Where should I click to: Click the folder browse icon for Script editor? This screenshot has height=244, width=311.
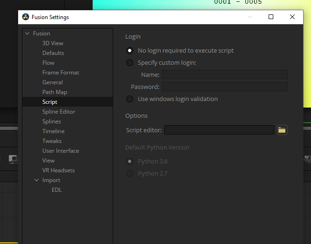click(282, 130)
